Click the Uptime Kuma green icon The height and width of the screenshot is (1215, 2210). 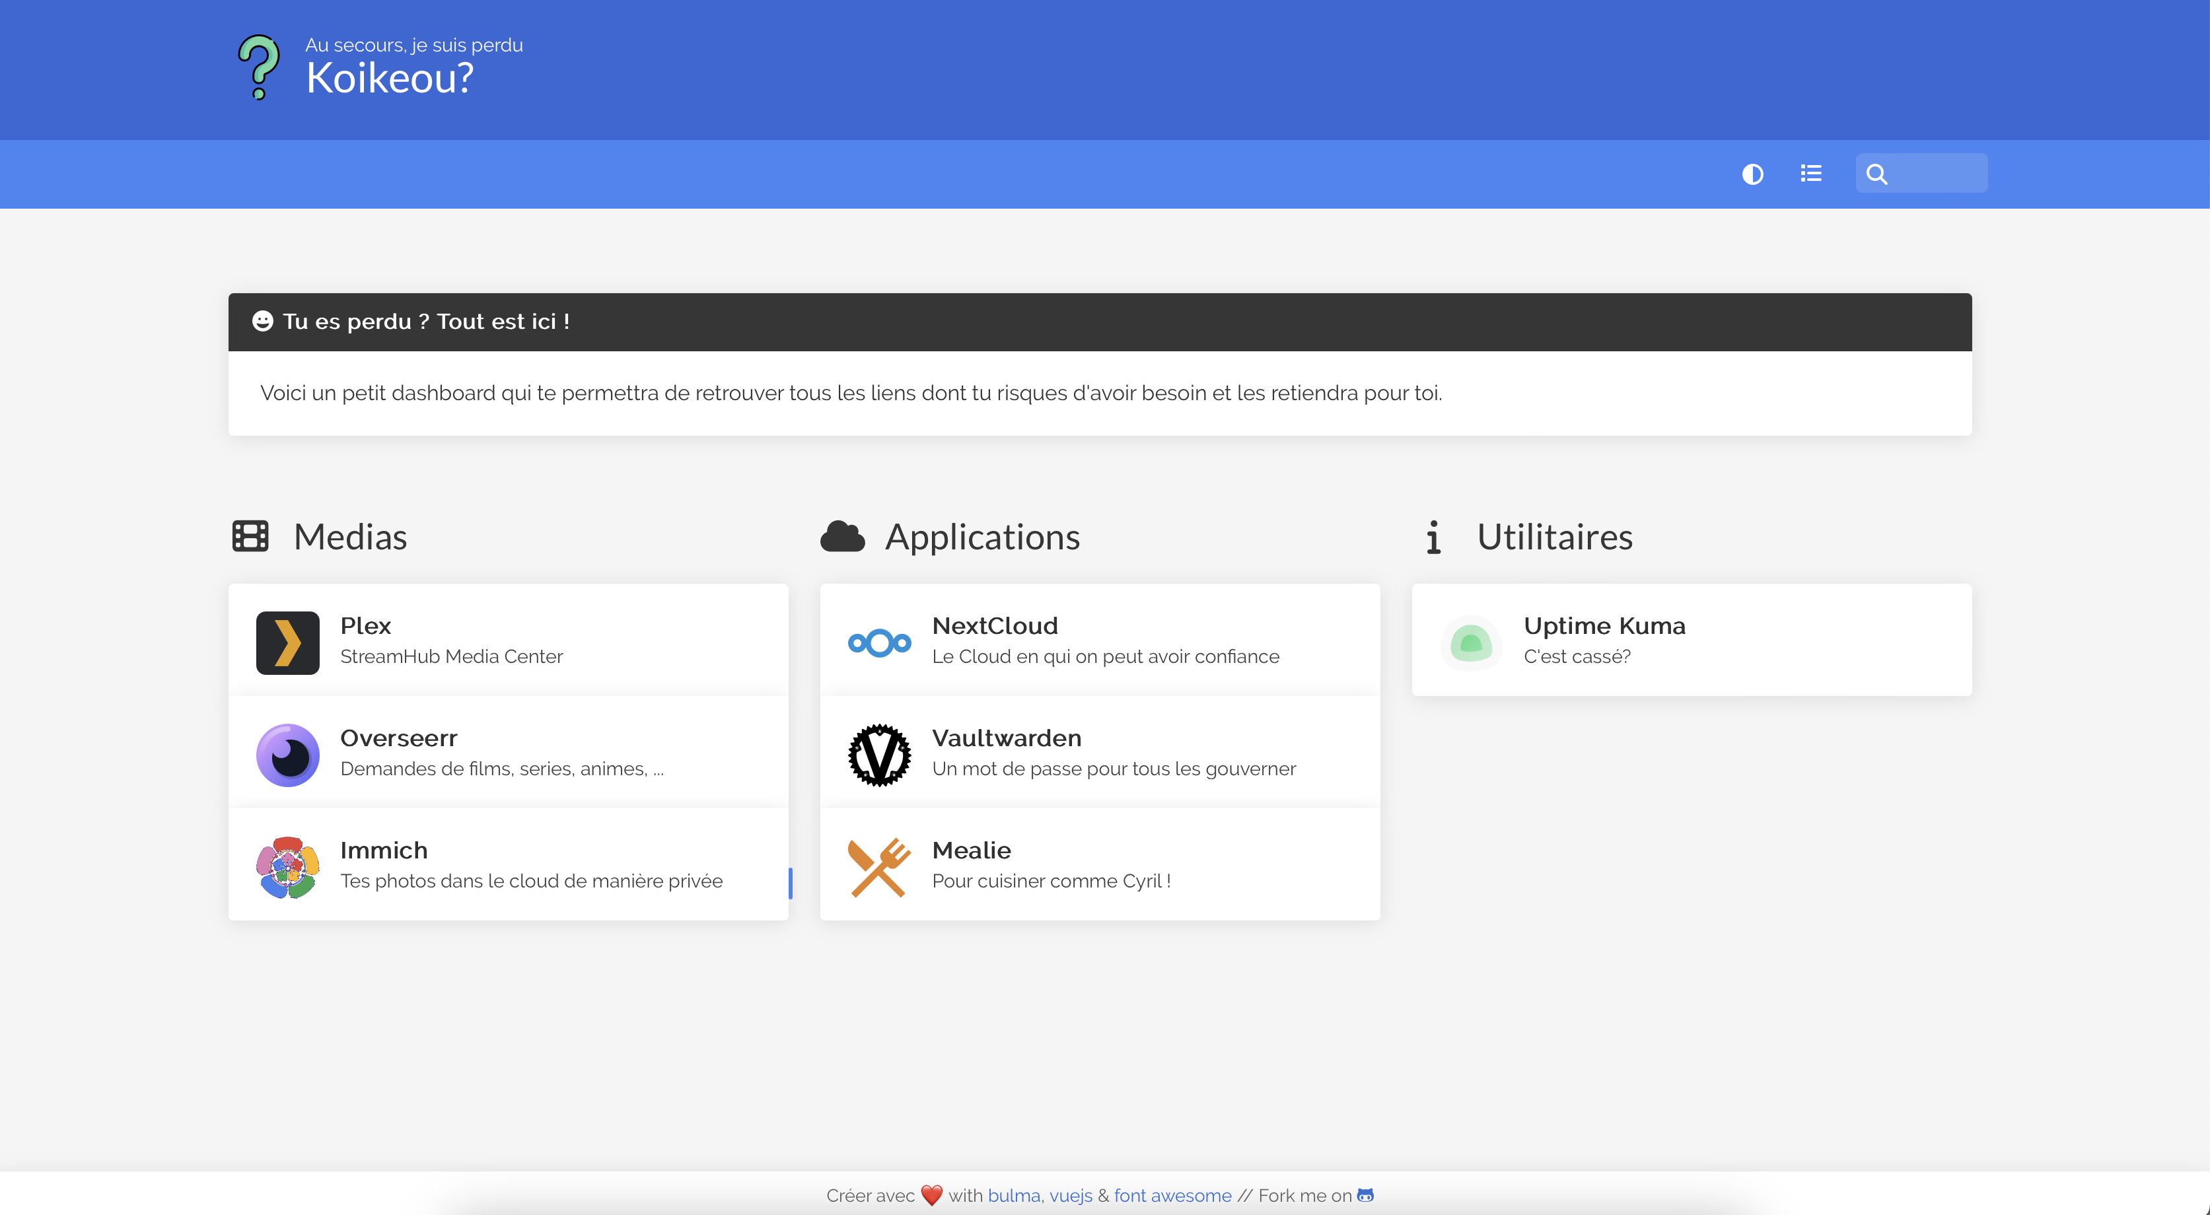coord(1470,642)
